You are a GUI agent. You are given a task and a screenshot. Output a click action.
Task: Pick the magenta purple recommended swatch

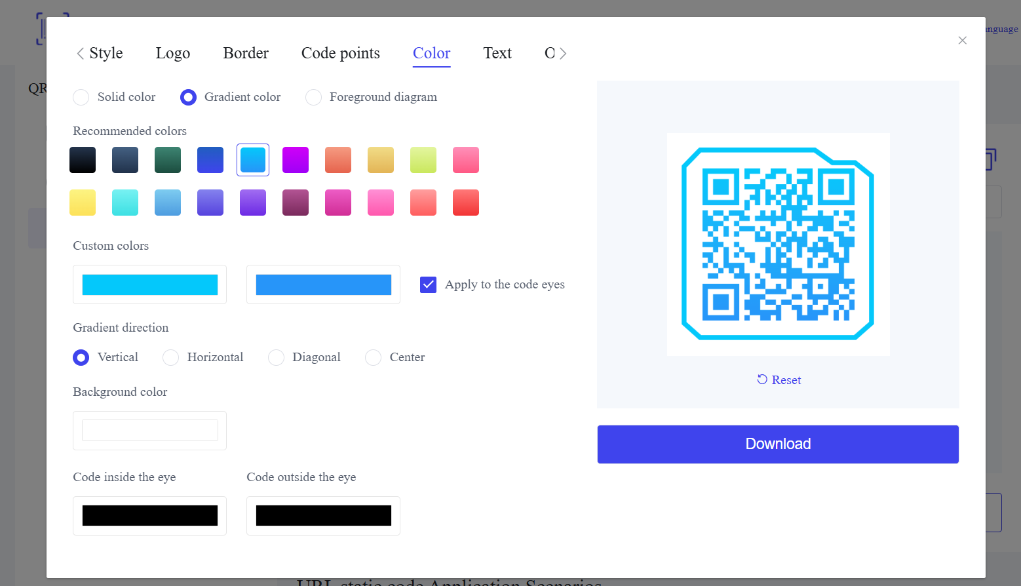296,160
